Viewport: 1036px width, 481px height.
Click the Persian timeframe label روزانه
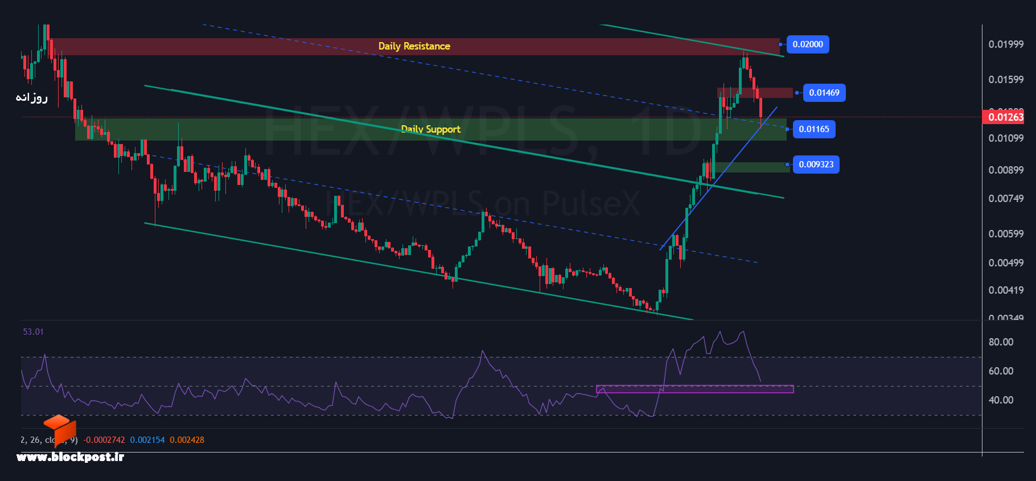32,97
